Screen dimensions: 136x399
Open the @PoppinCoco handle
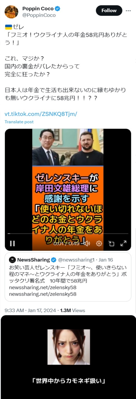(x=39, y=15)
